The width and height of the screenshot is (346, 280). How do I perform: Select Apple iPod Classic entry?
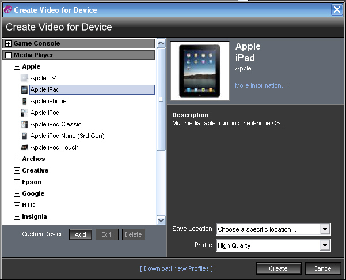point(56,124)
